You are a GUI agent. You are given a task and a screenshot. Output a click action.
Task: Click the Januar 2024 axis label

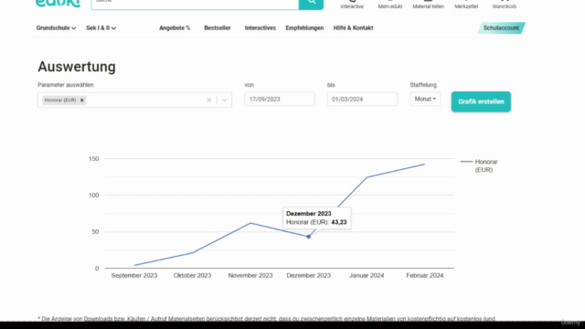367,276
